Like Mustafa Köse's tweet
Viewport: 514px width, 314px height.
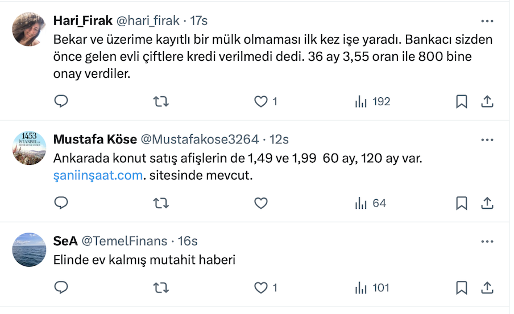pyautogui.click(x=261, y=203)
